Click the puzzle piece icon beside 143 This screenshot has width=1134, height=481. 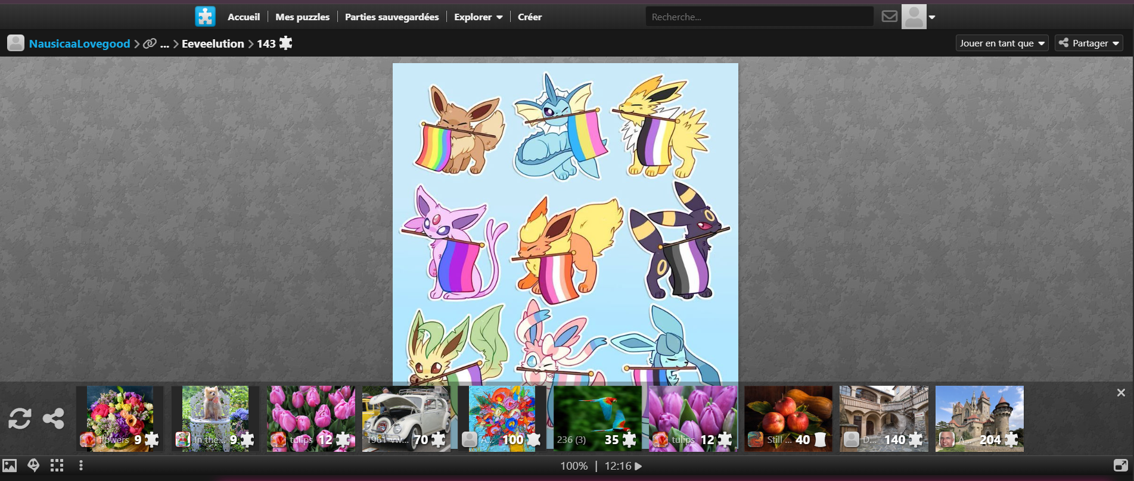(x=286, y=43)
